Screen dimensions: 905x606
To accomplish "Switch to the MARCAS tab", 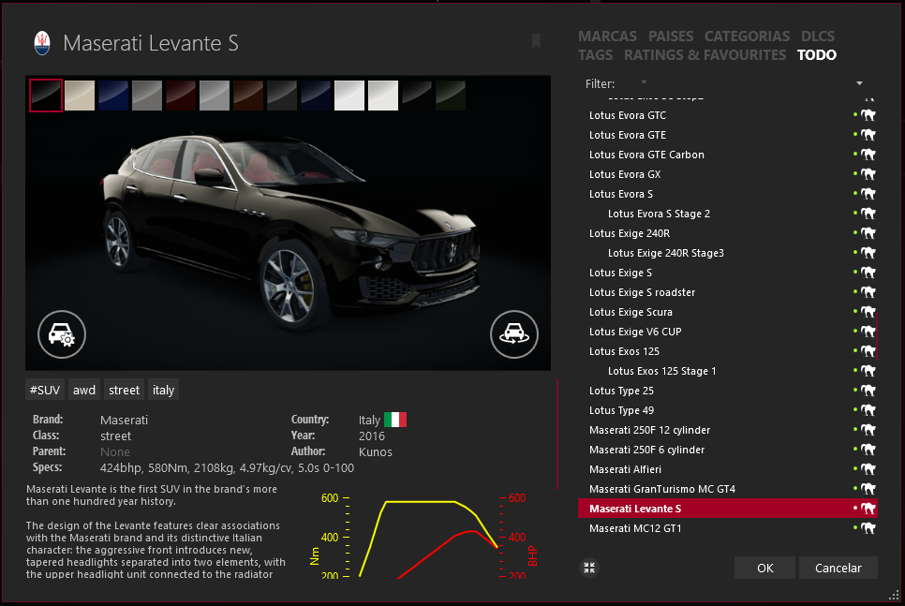I will (x=607, y=37).
